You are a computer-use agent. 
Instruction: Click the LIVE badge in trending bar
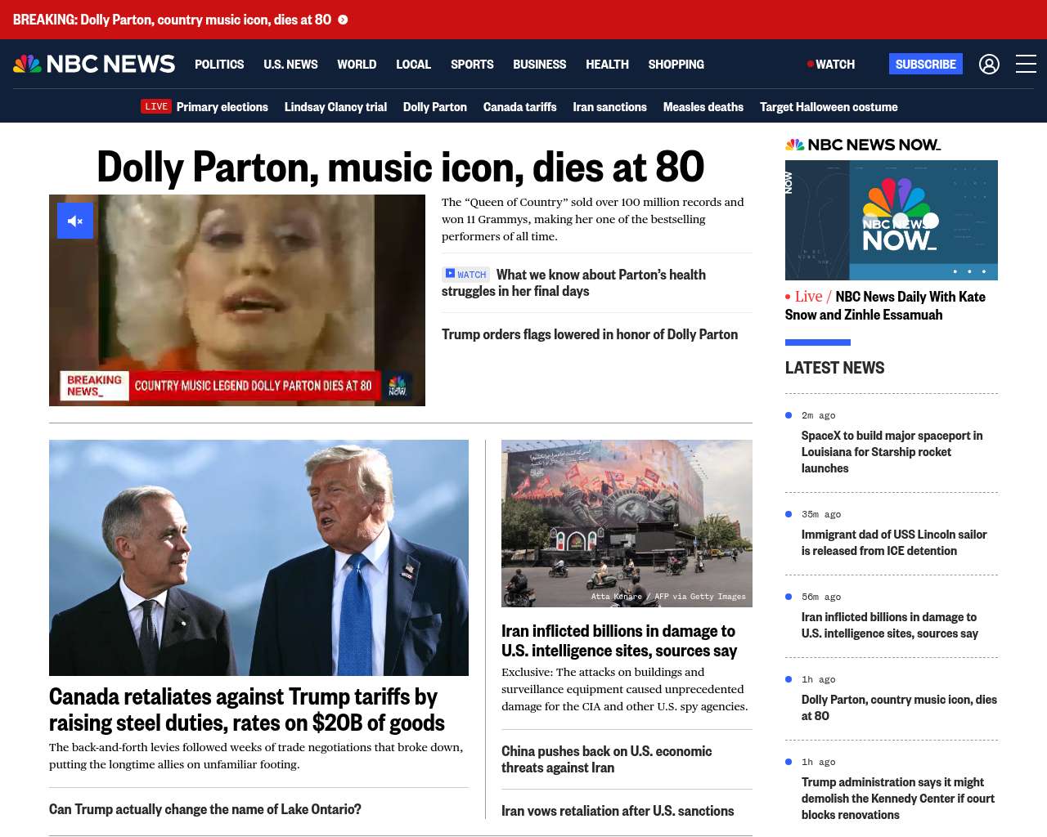click(x=155, y=106)
